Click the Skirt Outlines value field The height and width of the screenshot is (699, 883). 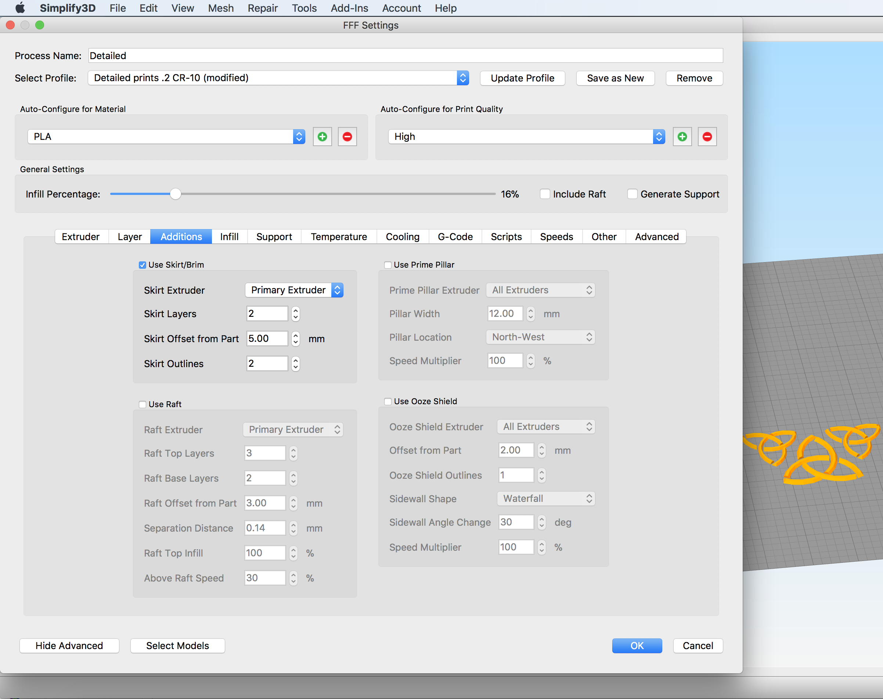[x=267, y=364]
